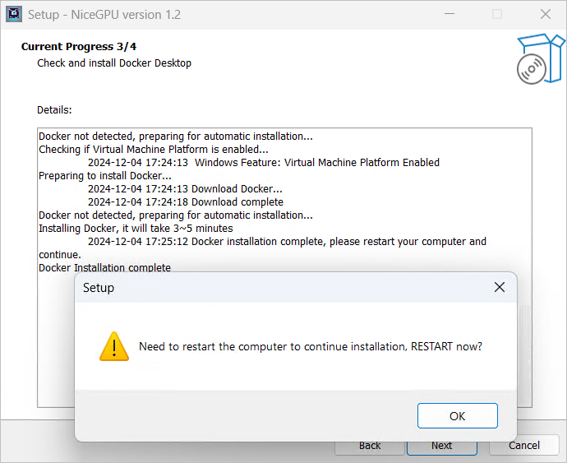The image size is (567, 463).
Task: Click the NiceGPU installer title bar icon
Action: click(x=14, y=14)
